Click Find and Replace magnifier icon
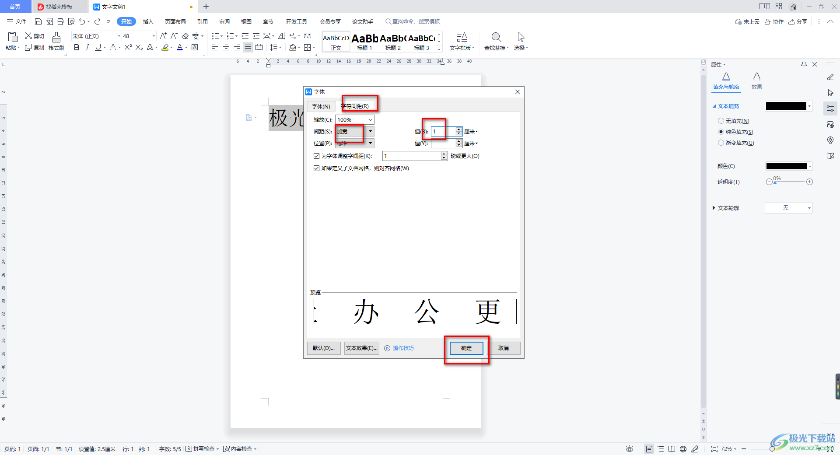 tap(496, 37)
